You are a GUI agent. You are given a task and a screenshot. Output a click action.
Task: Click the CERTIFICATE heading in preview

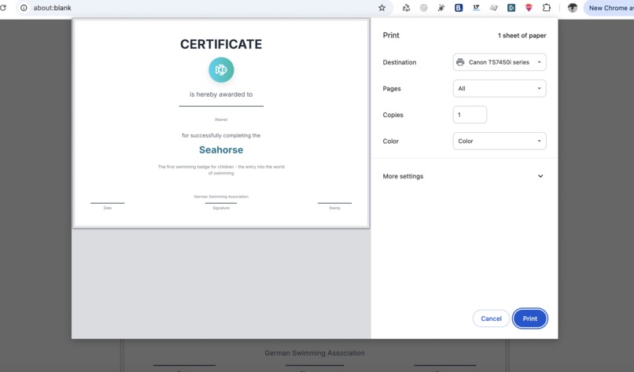pyautogui.click(x=221, y=44)
